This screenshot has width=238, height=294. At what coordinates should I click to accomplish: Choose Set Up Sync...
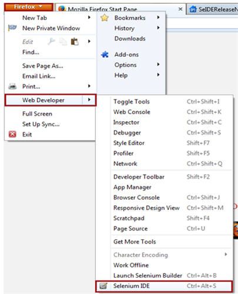pos(50,124)
